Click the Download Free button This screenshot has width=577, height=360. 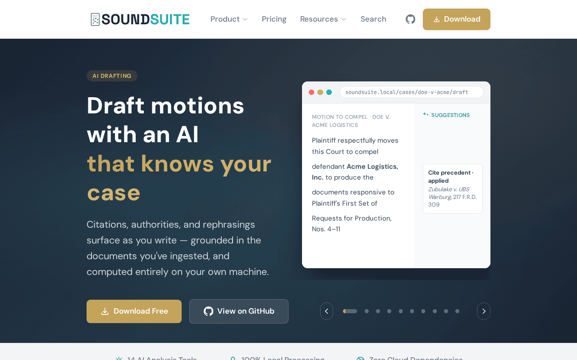pyautogui.click(x=134, y=311)
